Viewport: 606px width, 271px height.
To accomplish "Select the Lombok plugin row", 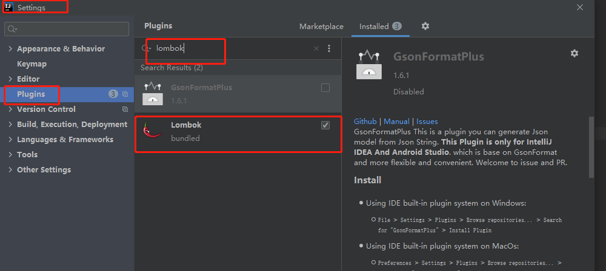I will (x=238, y=132).
